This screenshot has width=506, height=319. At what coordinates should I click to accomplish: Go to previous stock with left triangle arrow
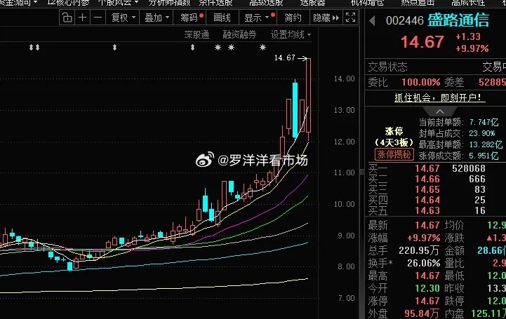click(372, 21)
